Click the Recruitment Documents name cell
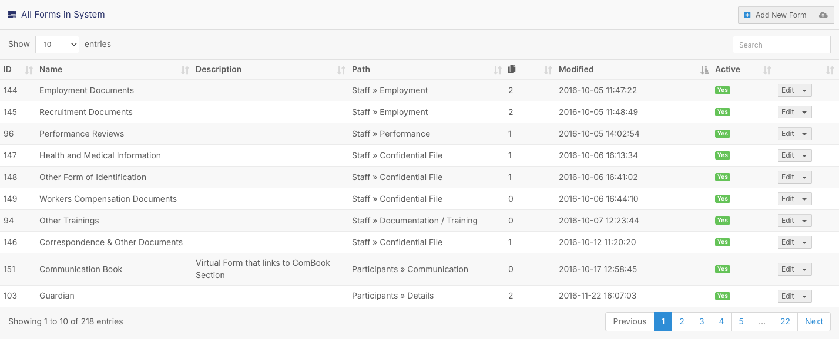The width and height of the screenshot is (839, 339). click(86, 112)
